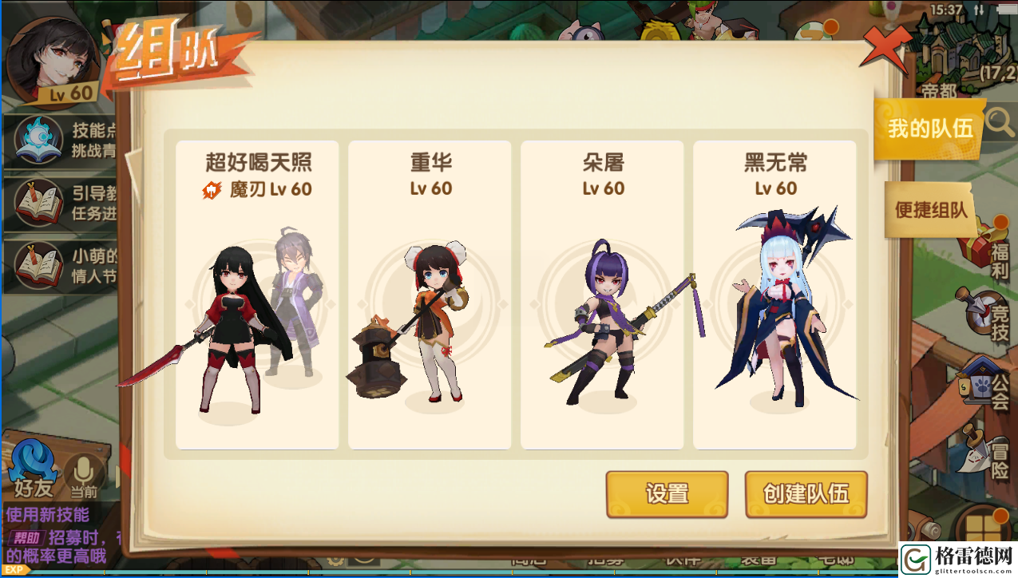The image size is (1018, 578).
Task: Click the 创建队伍 button
Action: point(806,494)
